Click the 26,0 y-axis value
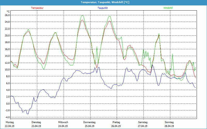 coord(7,15)
